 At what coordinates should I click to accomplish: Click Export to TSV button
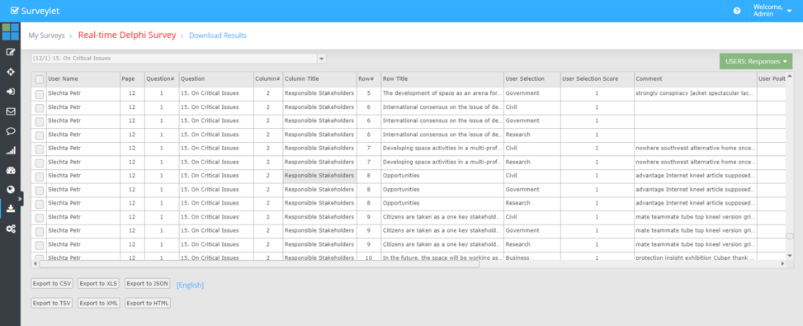pyautogui.click(x=52, y=303)
